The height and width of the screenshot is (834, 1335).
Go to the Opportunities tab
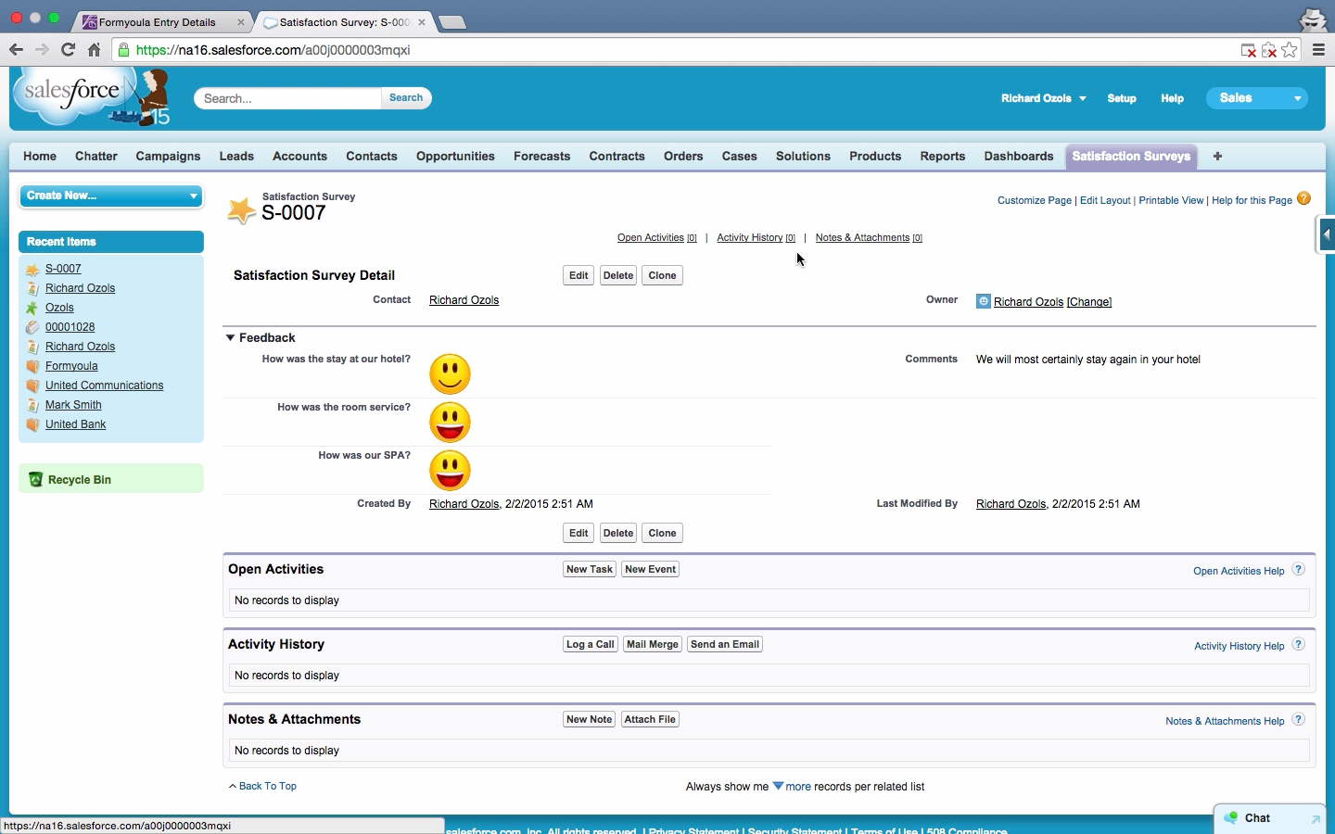(x=455, y=157)
